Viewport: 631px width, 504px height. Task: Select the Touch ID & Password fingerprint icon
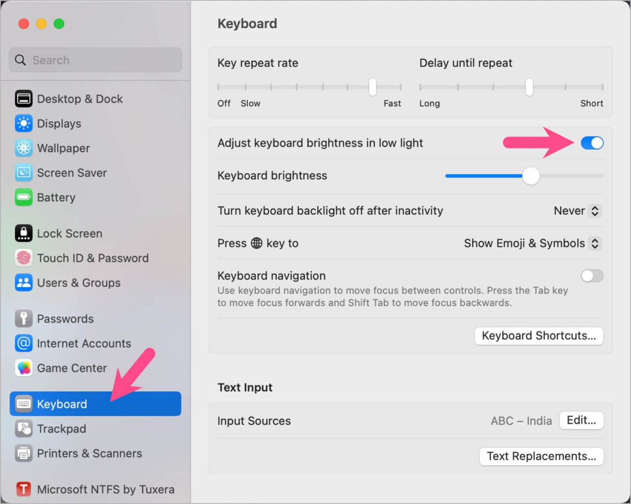click(23, 258)
